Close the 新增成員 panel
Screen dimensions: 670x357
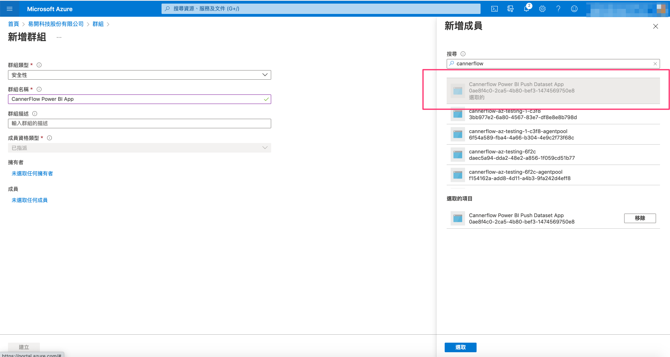(656, 26)
